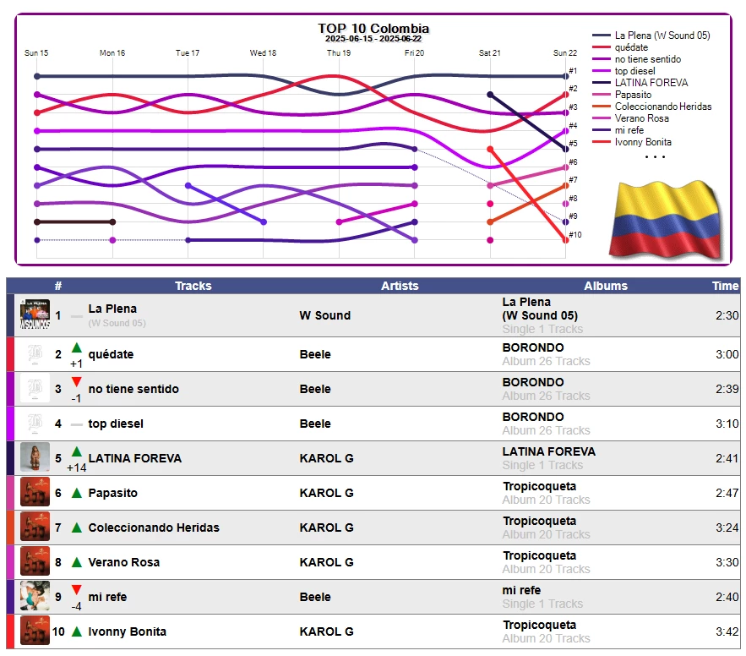Open artist W Sound
The width and height of the screenshot is (746, 656).
(x=325, y=315)
